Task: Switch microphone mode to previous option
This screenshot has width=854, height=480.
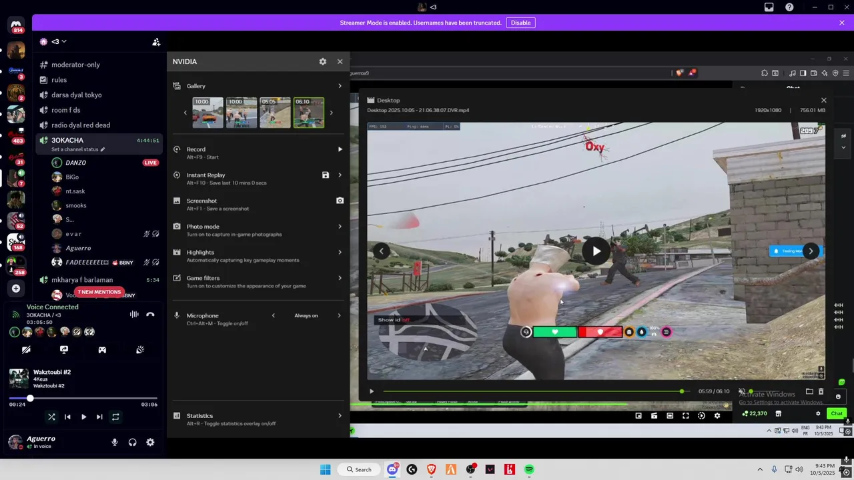Action: point(273,315)
